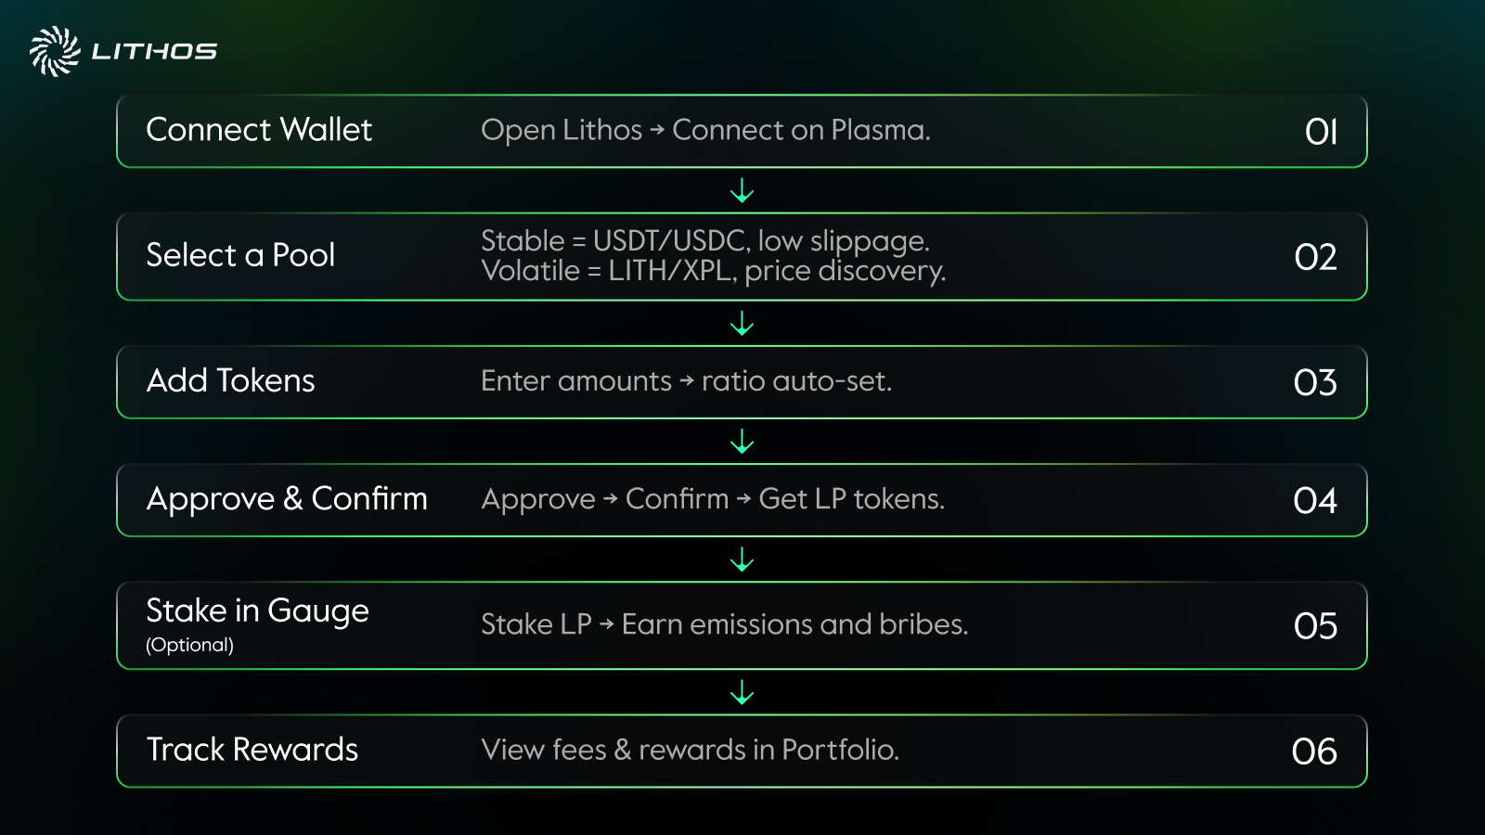
Task: Click step number 06
Action: pos(1314,751)
